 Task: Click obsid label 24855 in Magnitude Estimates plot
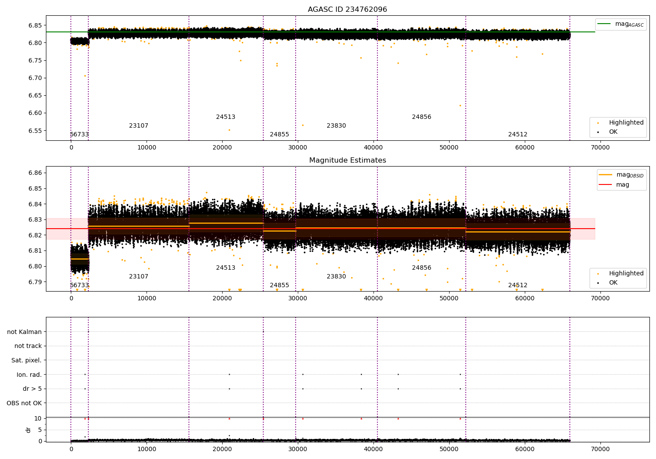coord(279,285)
